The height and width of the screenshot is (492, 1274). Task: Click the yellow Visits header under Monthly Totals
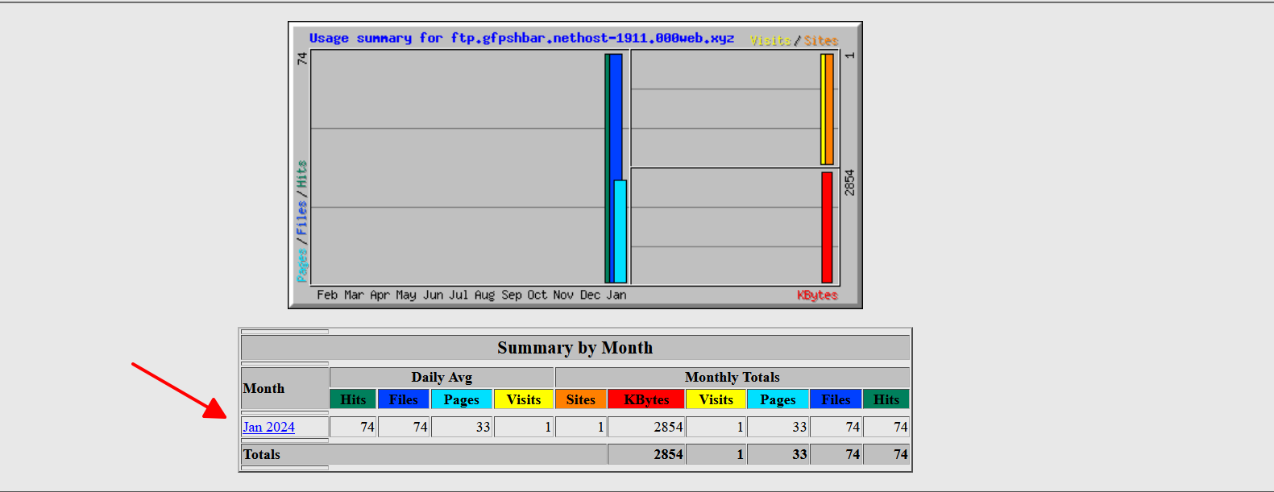click(x=716, y=399)
